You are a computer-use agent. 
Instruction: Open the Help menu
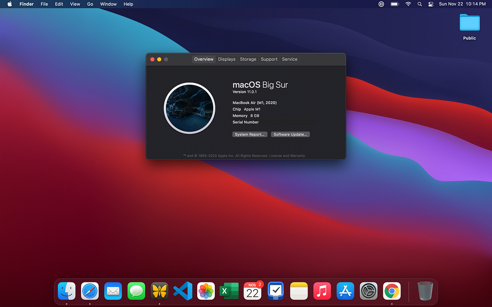pyautogui.click(x=128, y=4)
